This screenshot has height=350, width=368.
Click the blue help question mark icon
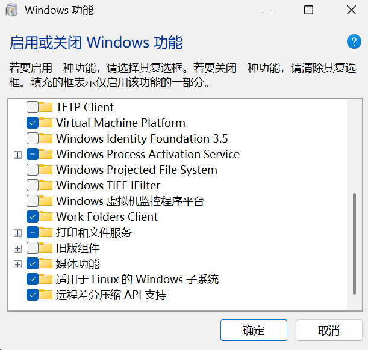click(354, 41)
